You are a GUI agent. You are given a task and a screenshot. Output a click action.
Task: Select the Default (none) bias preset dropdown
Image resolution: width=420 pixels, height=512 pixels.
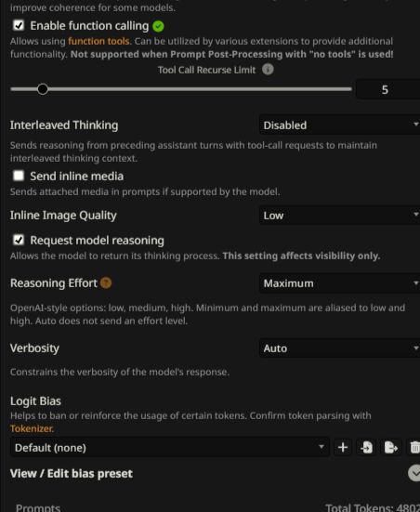click(x=170, y=447)
